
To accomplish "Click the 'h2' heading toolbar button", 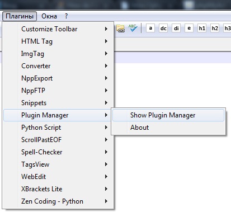I will (x=215, y=29).
